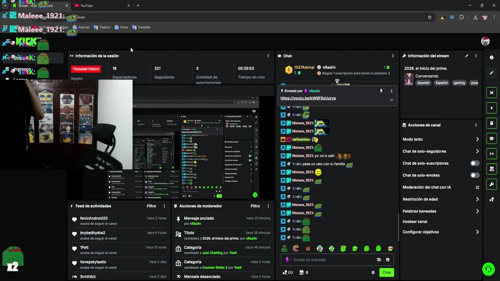500x281 pixels.
Task: Open the broadcast signal icon in right sidebar
Action: 491,154
